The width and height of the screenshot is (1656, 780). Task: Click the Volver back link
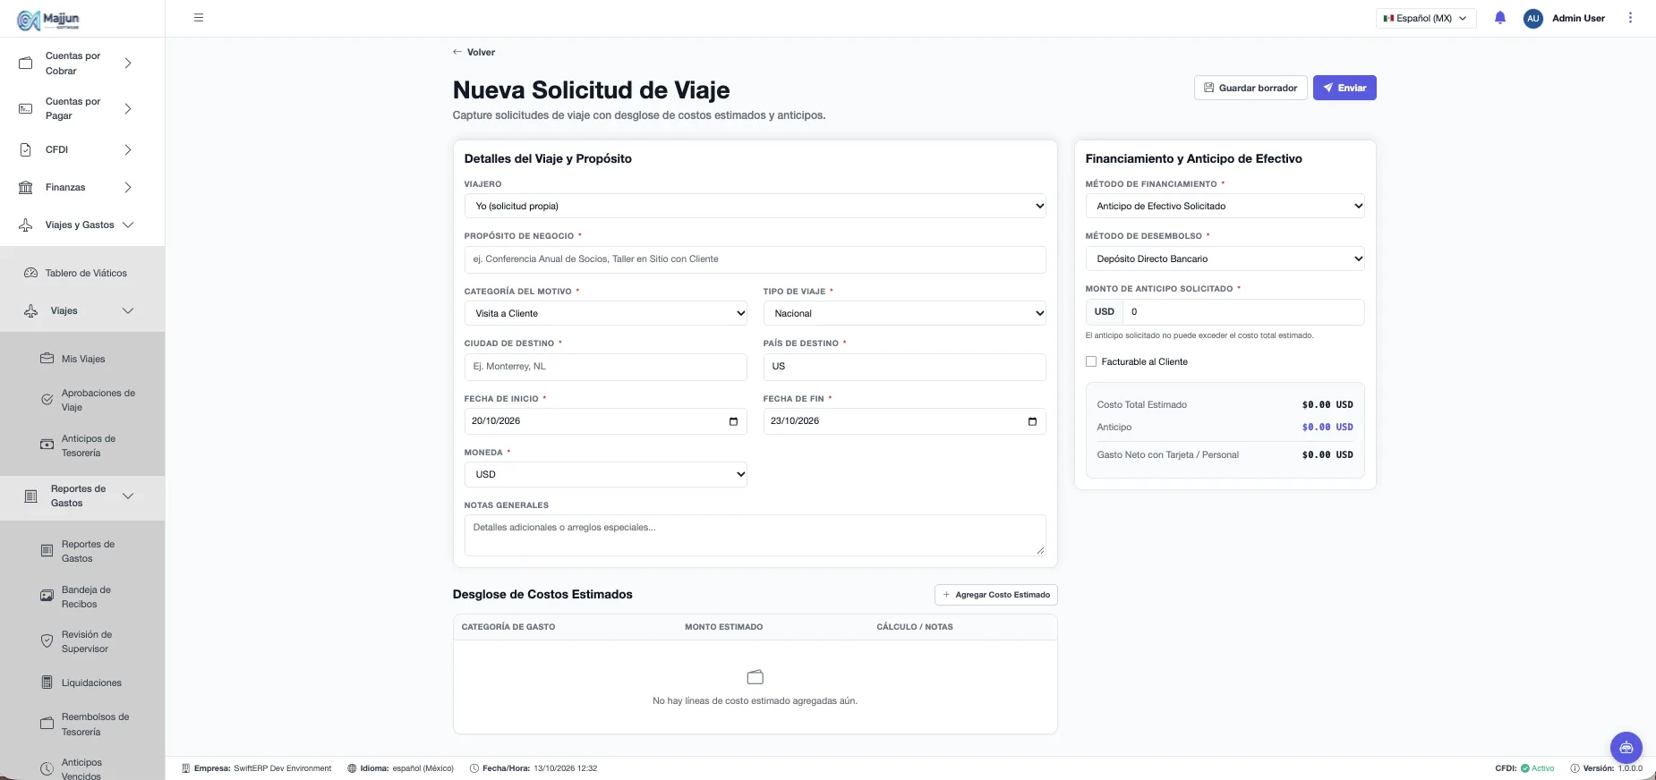[x=474, y=52]
